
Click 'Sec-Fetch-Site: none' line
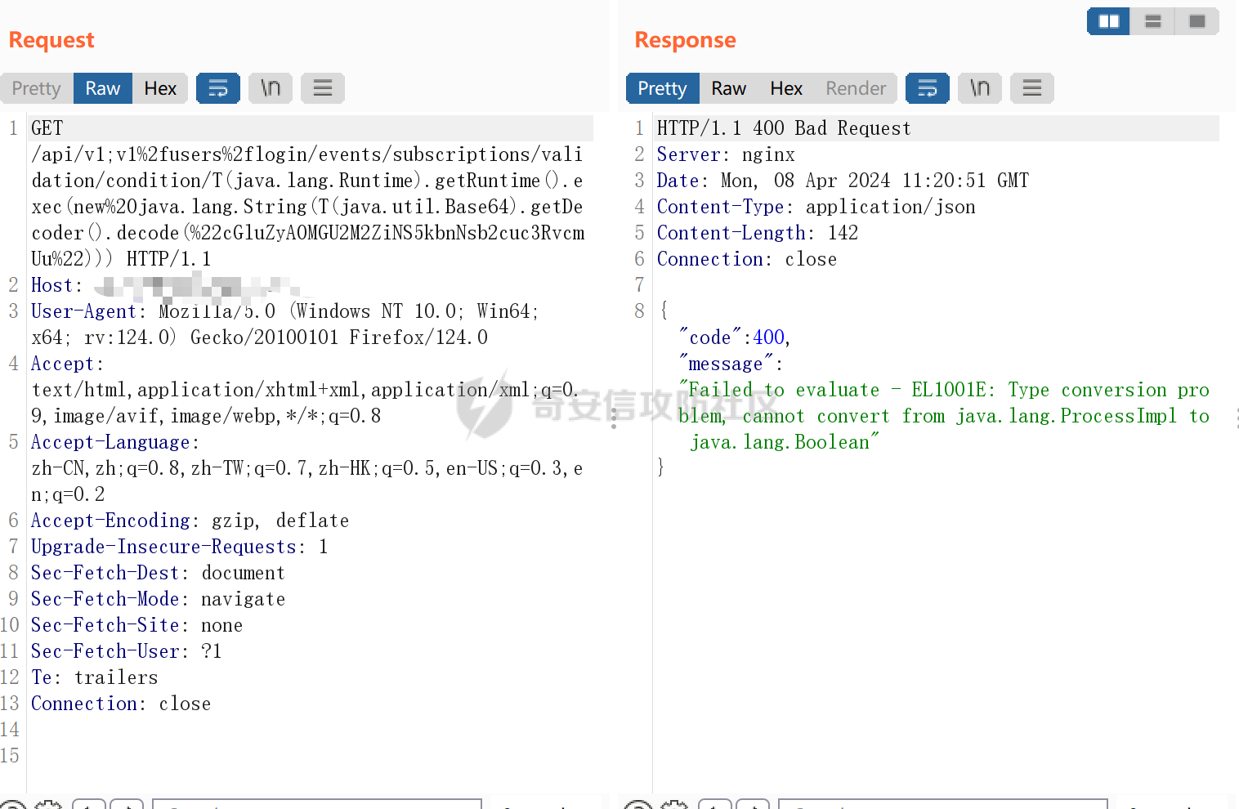click(x=136, y=625)
